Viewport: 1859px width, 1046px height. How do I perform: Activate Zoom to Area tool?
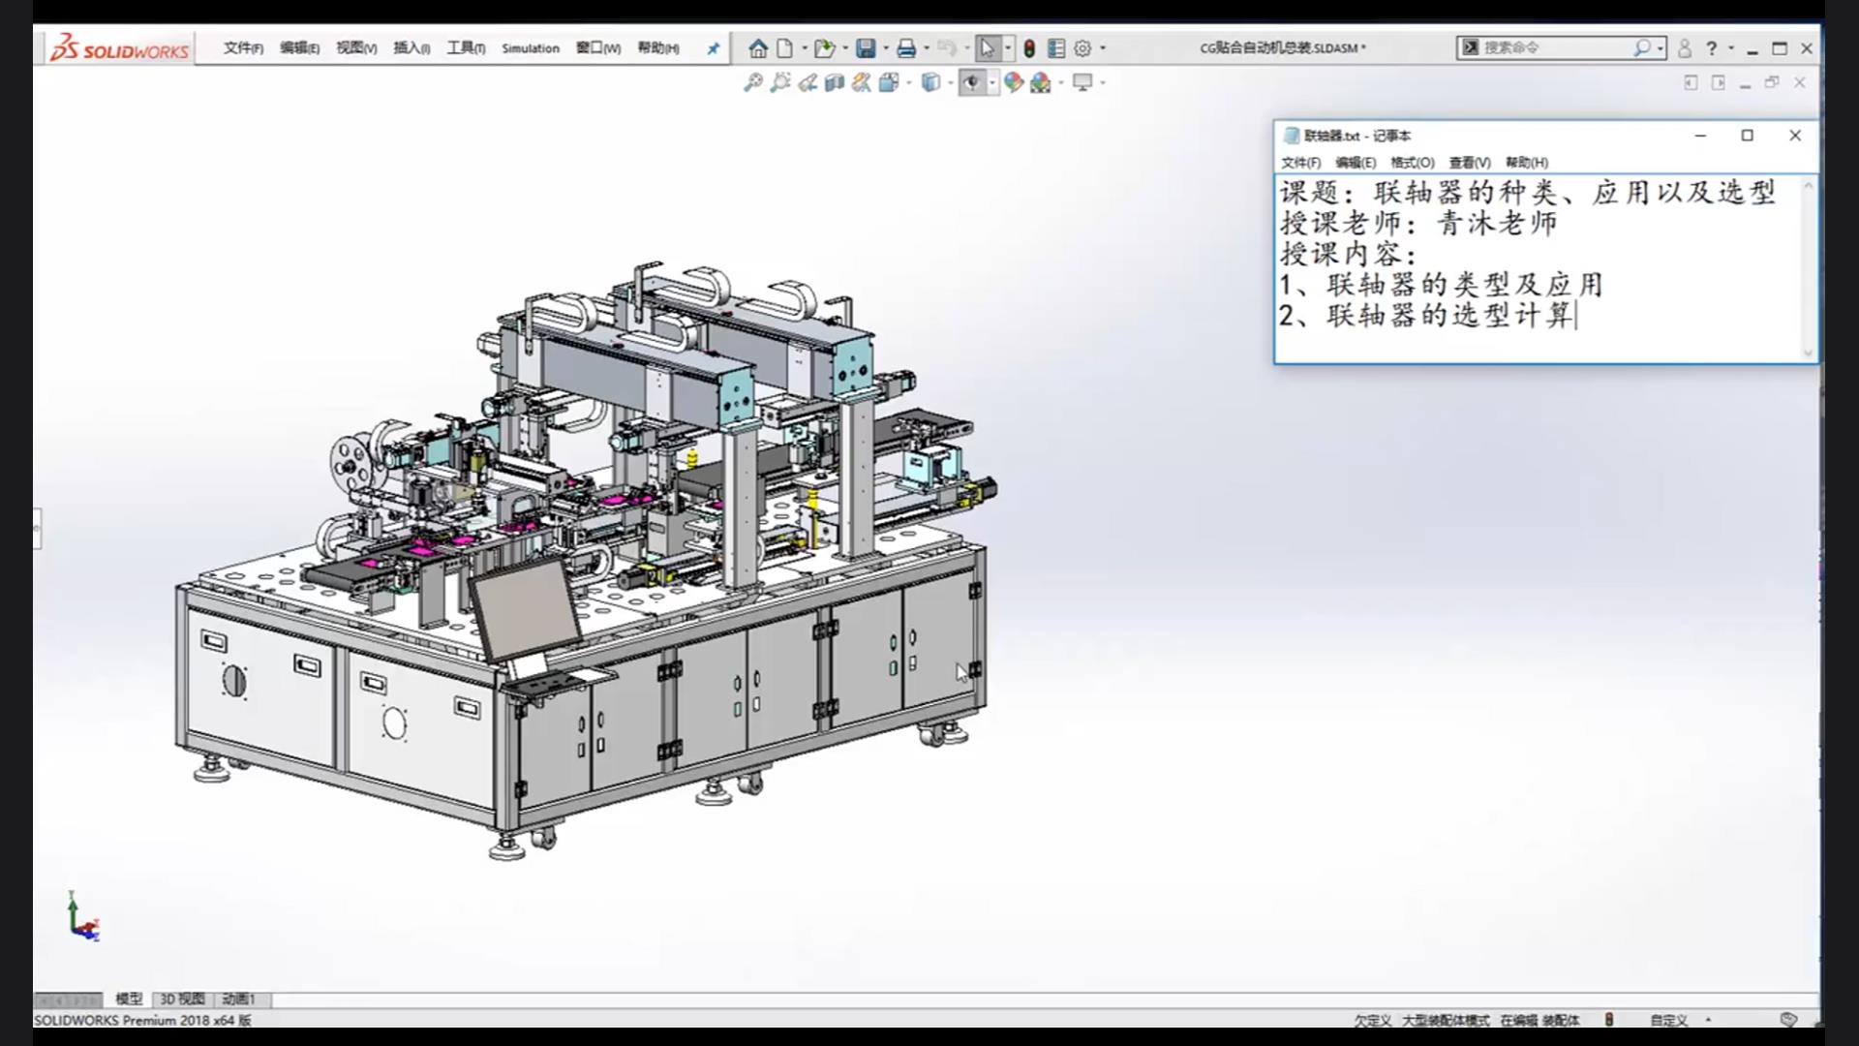(780, 82)
